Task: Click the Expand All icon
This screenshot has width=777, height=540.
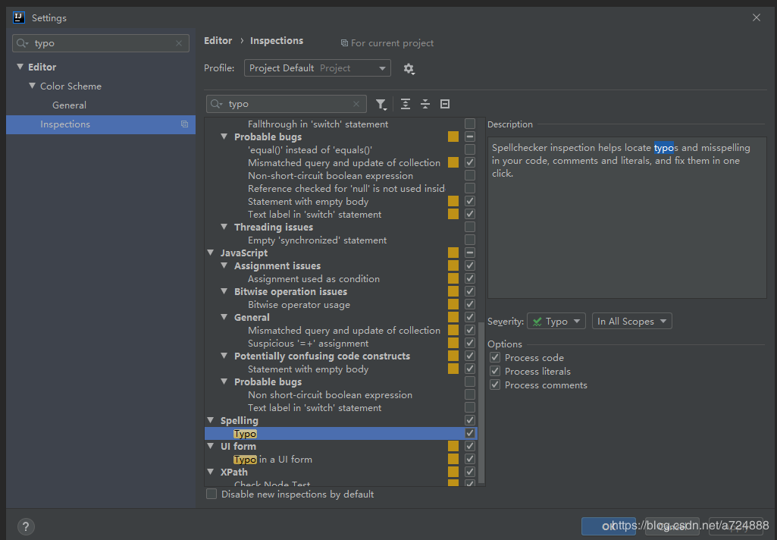Action: (x=406, y=104)
